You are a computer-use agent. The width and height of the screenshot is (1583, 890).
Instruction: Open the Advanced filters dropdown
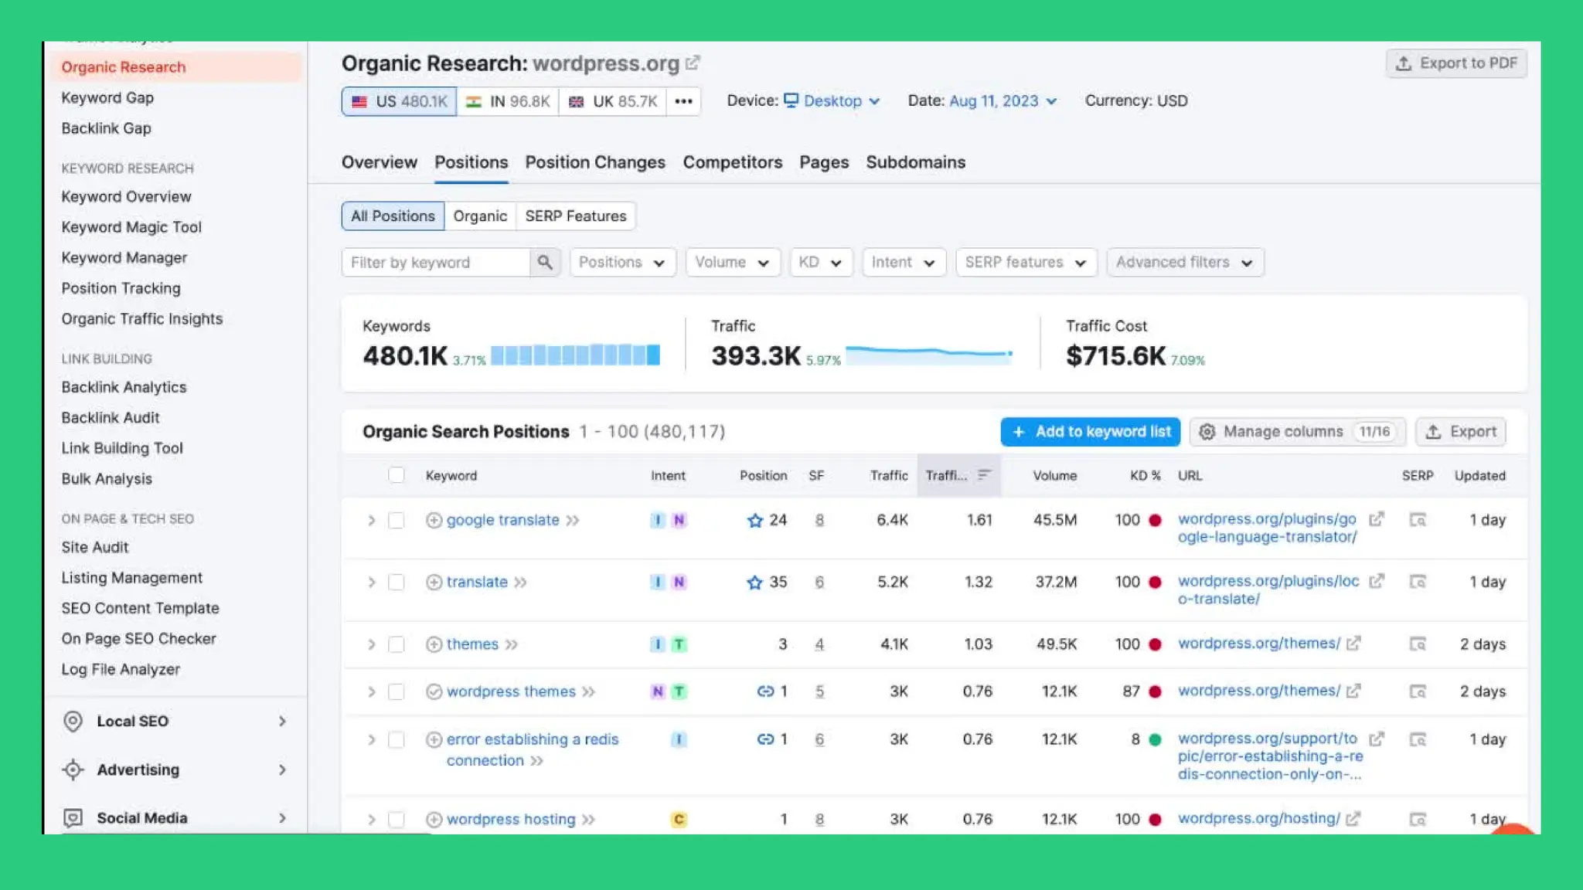pos(1184,263)
